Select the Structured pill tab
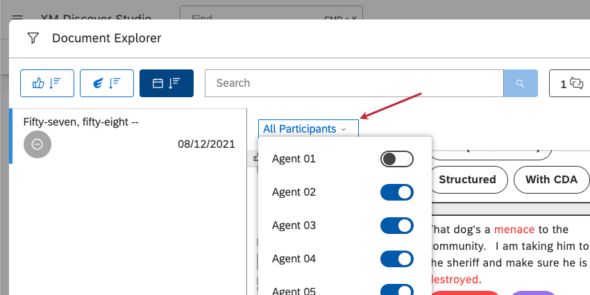The height and width of the screenshot is (295, 590). pyautogui.click(x=467, y=180)
